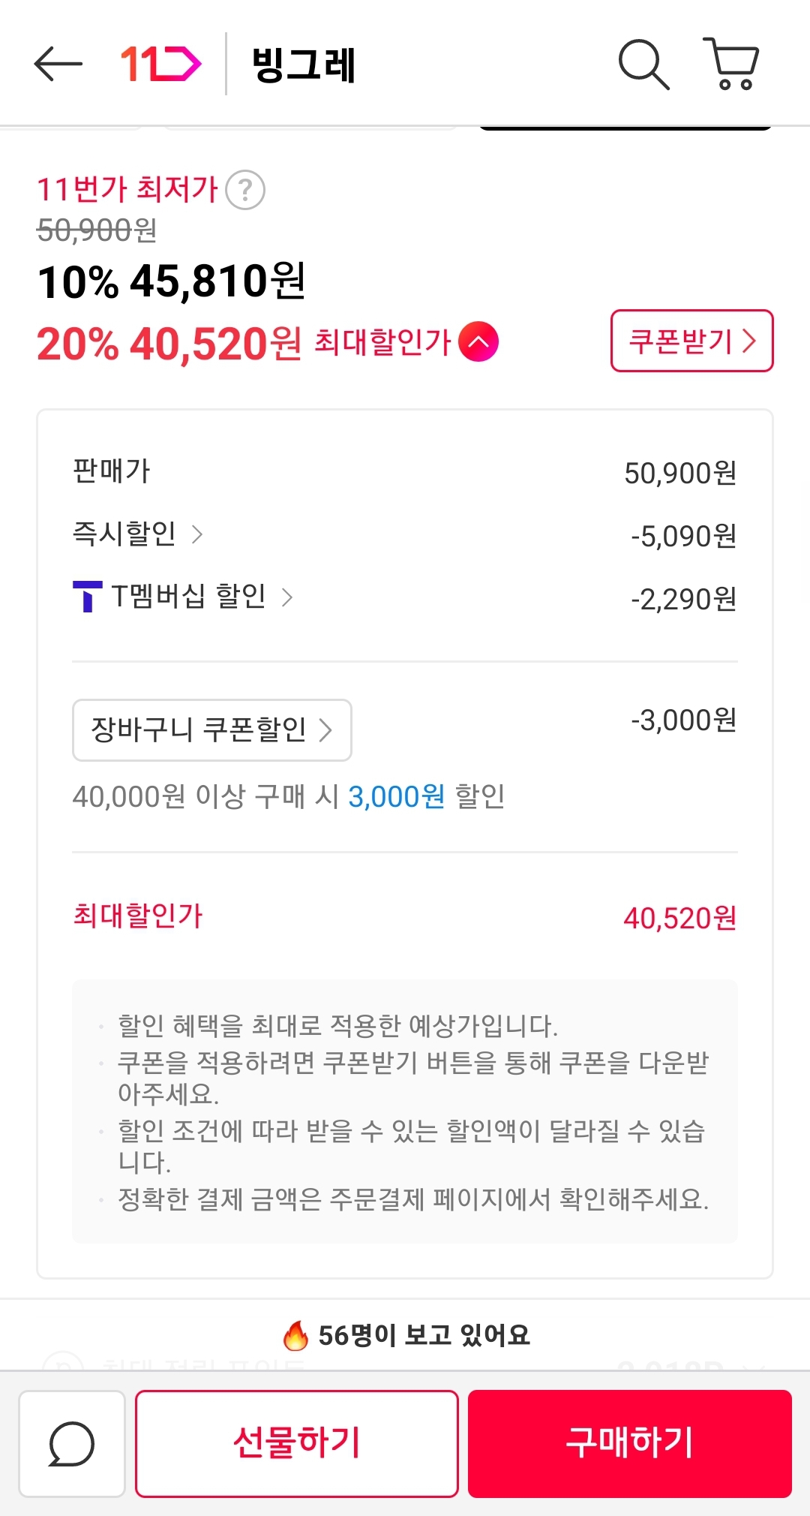Tap the 10% 45,810원 price text

pos(171,281)
